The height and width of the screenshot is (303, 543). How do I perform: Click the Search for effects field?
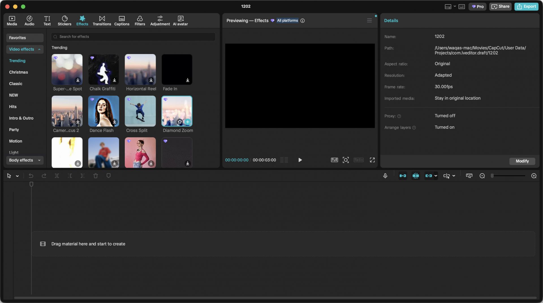pyautogui.click(x=133, y=36)
